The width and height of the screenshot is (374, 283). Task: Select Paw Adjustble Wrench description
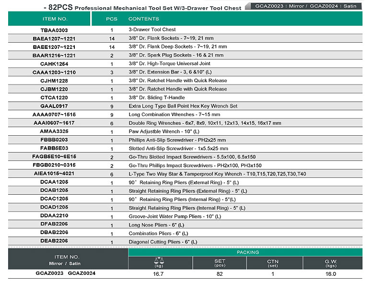[164, 131]
